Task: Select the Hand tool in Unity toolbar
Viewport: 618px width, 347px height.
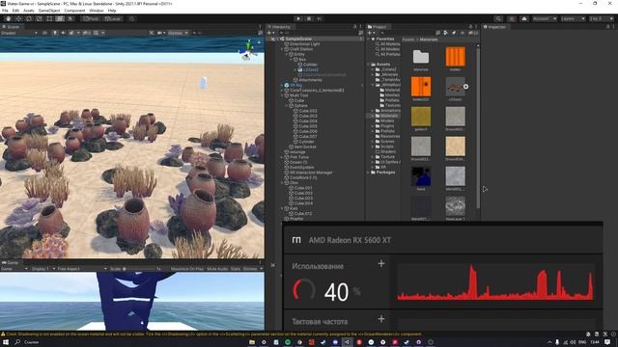Action: [8, 18]
